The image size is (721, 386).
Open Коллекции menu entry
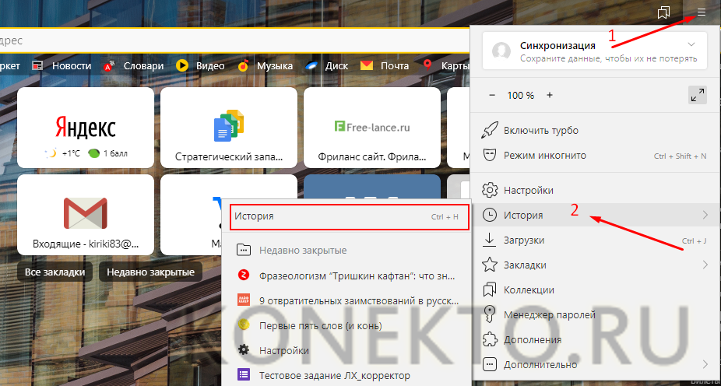[x=596, y=290]
